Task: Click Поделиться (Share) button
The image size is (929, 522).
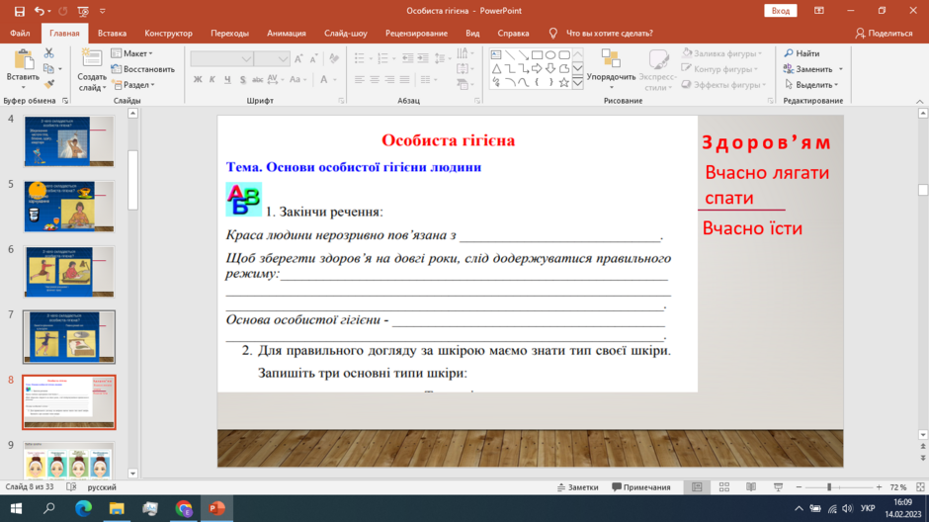Action: 884,34
